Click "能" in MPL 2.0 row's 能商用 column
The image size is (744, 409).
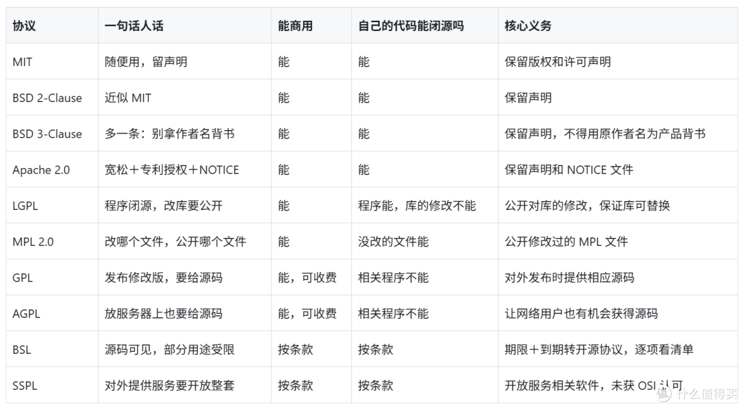coord(283,242)
